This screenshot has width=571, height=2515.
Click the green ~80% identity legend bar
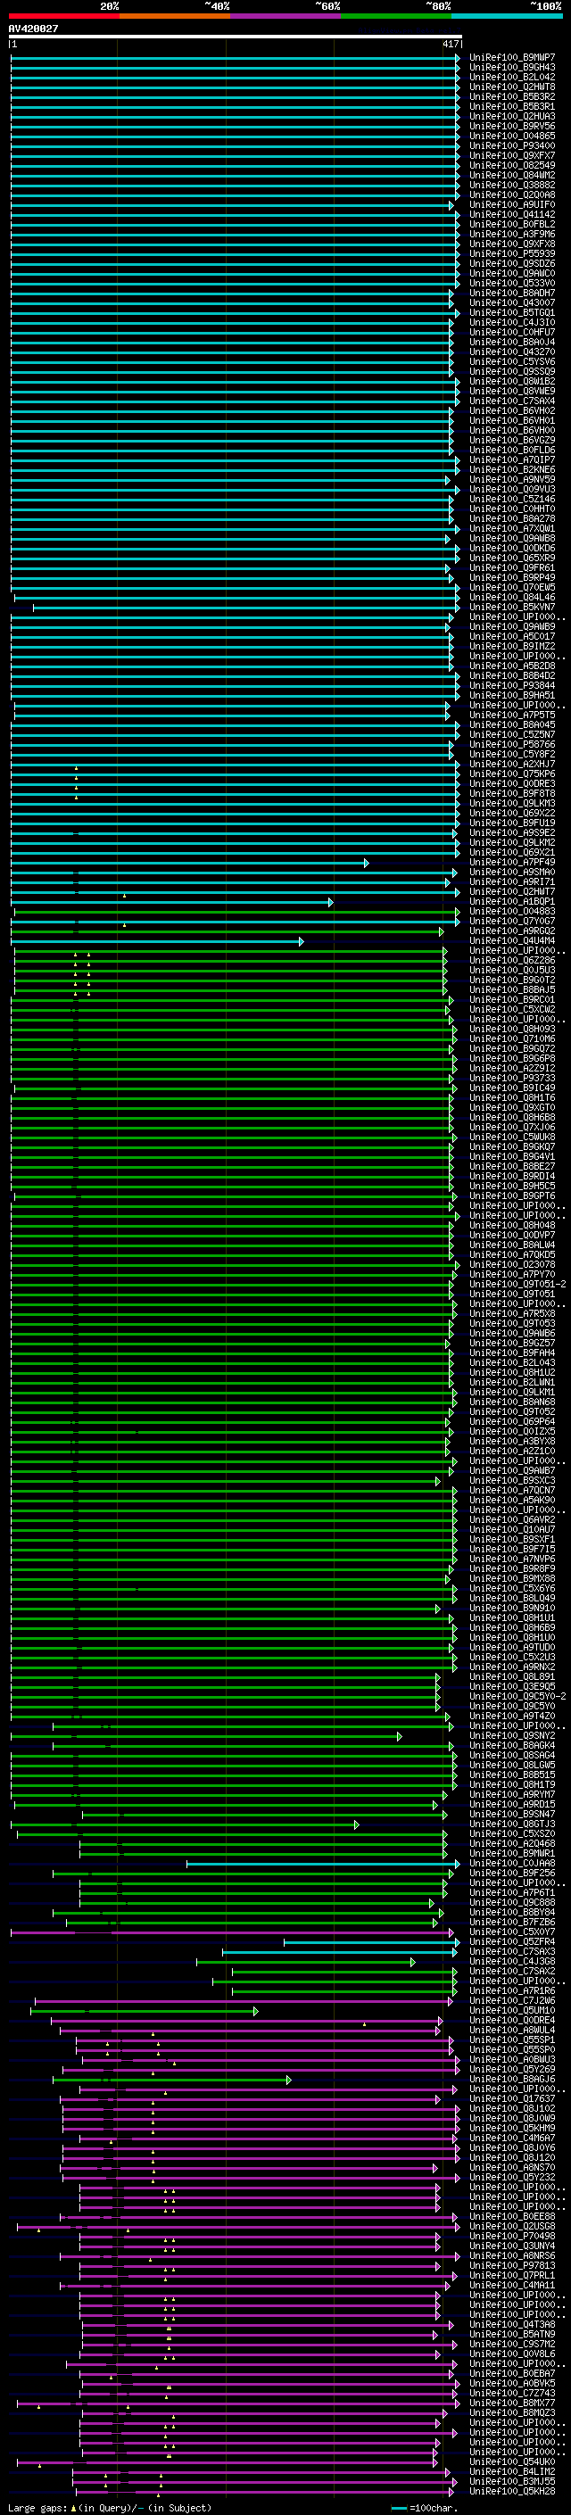(395, 16)
